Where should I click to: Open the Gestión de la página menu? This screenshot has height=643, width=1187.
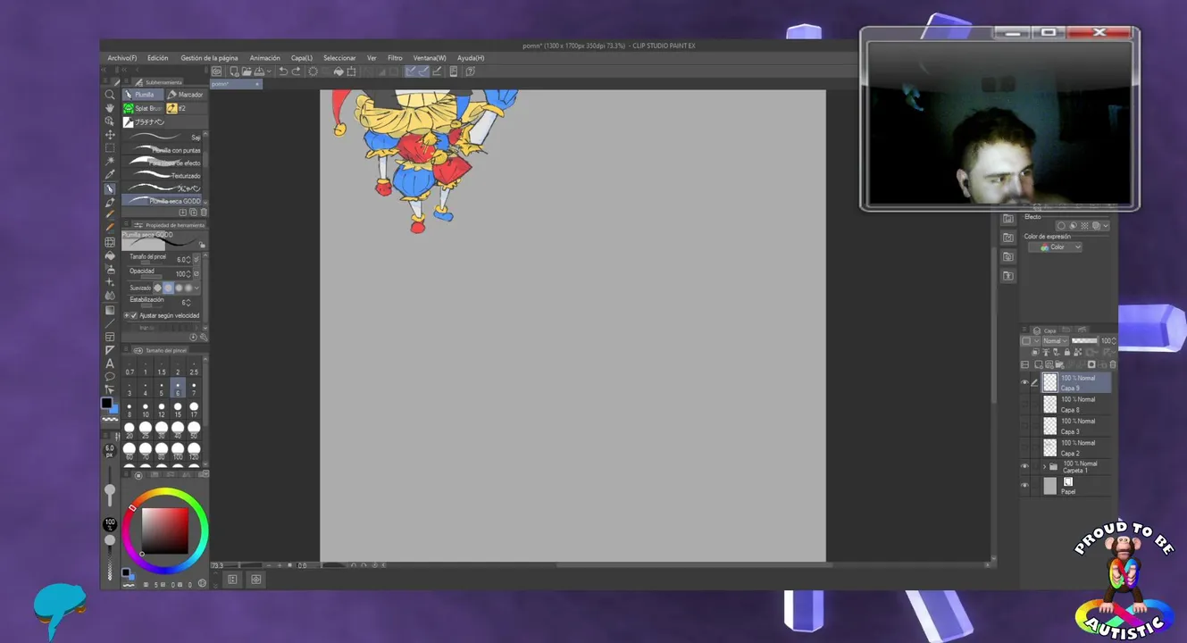click(x=209, y=58)
